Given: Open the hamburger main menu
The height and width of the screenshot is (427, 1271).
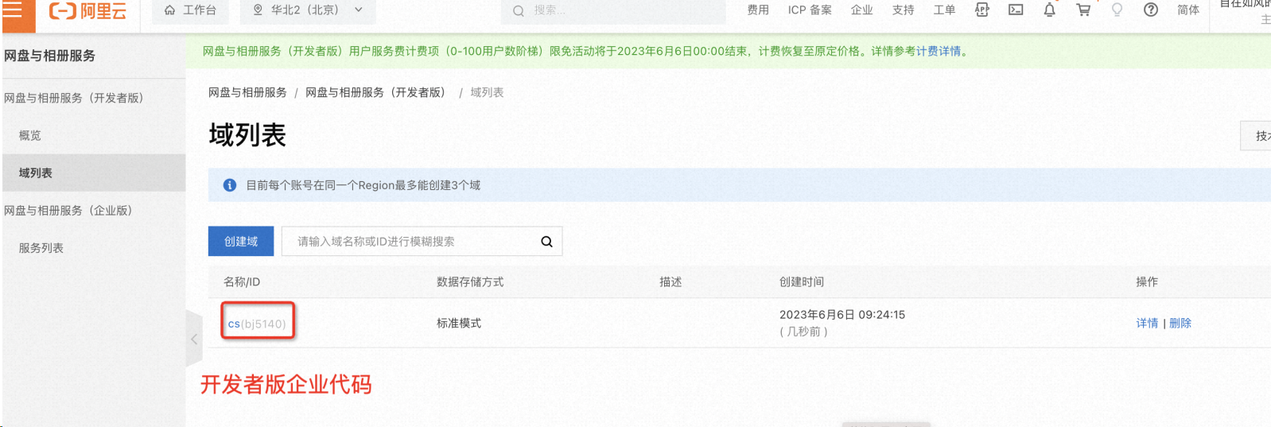Looking at the screenshot, I should click(x=14, y=10).
